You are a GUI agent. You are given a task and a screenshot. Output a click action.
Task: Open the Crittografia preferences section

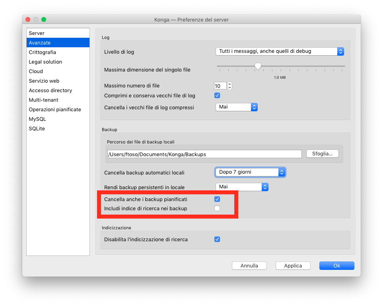coord(42,52)
